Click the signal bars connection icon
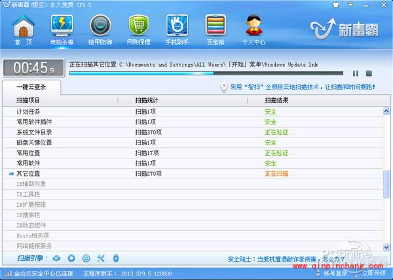This screenshot has width=393, height=280. click(x=9, y=273)
